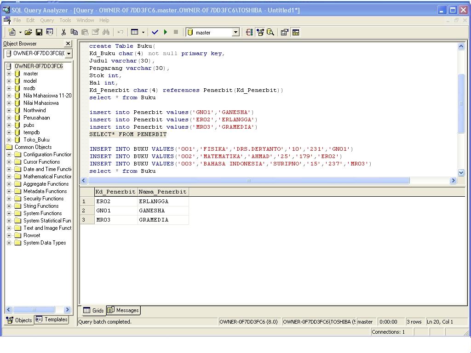This screenshot has height=353, width=471.
Task: Toggle the Object Browser toolbar icon
Action: tap(260, 32)
